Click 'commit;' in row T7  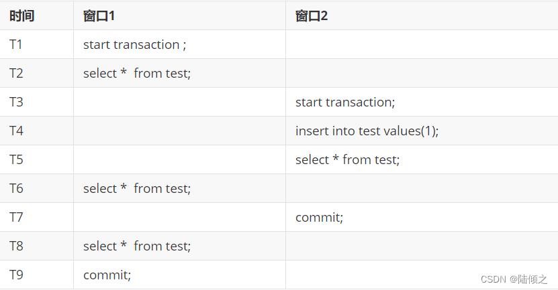[319, 217]
